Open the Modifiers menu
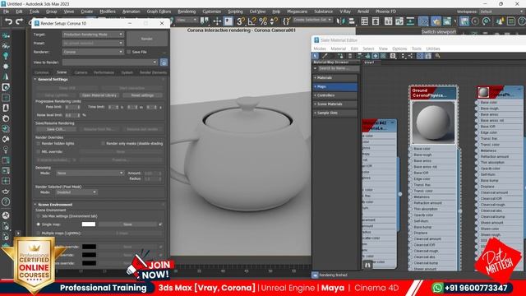 point(108,12)
